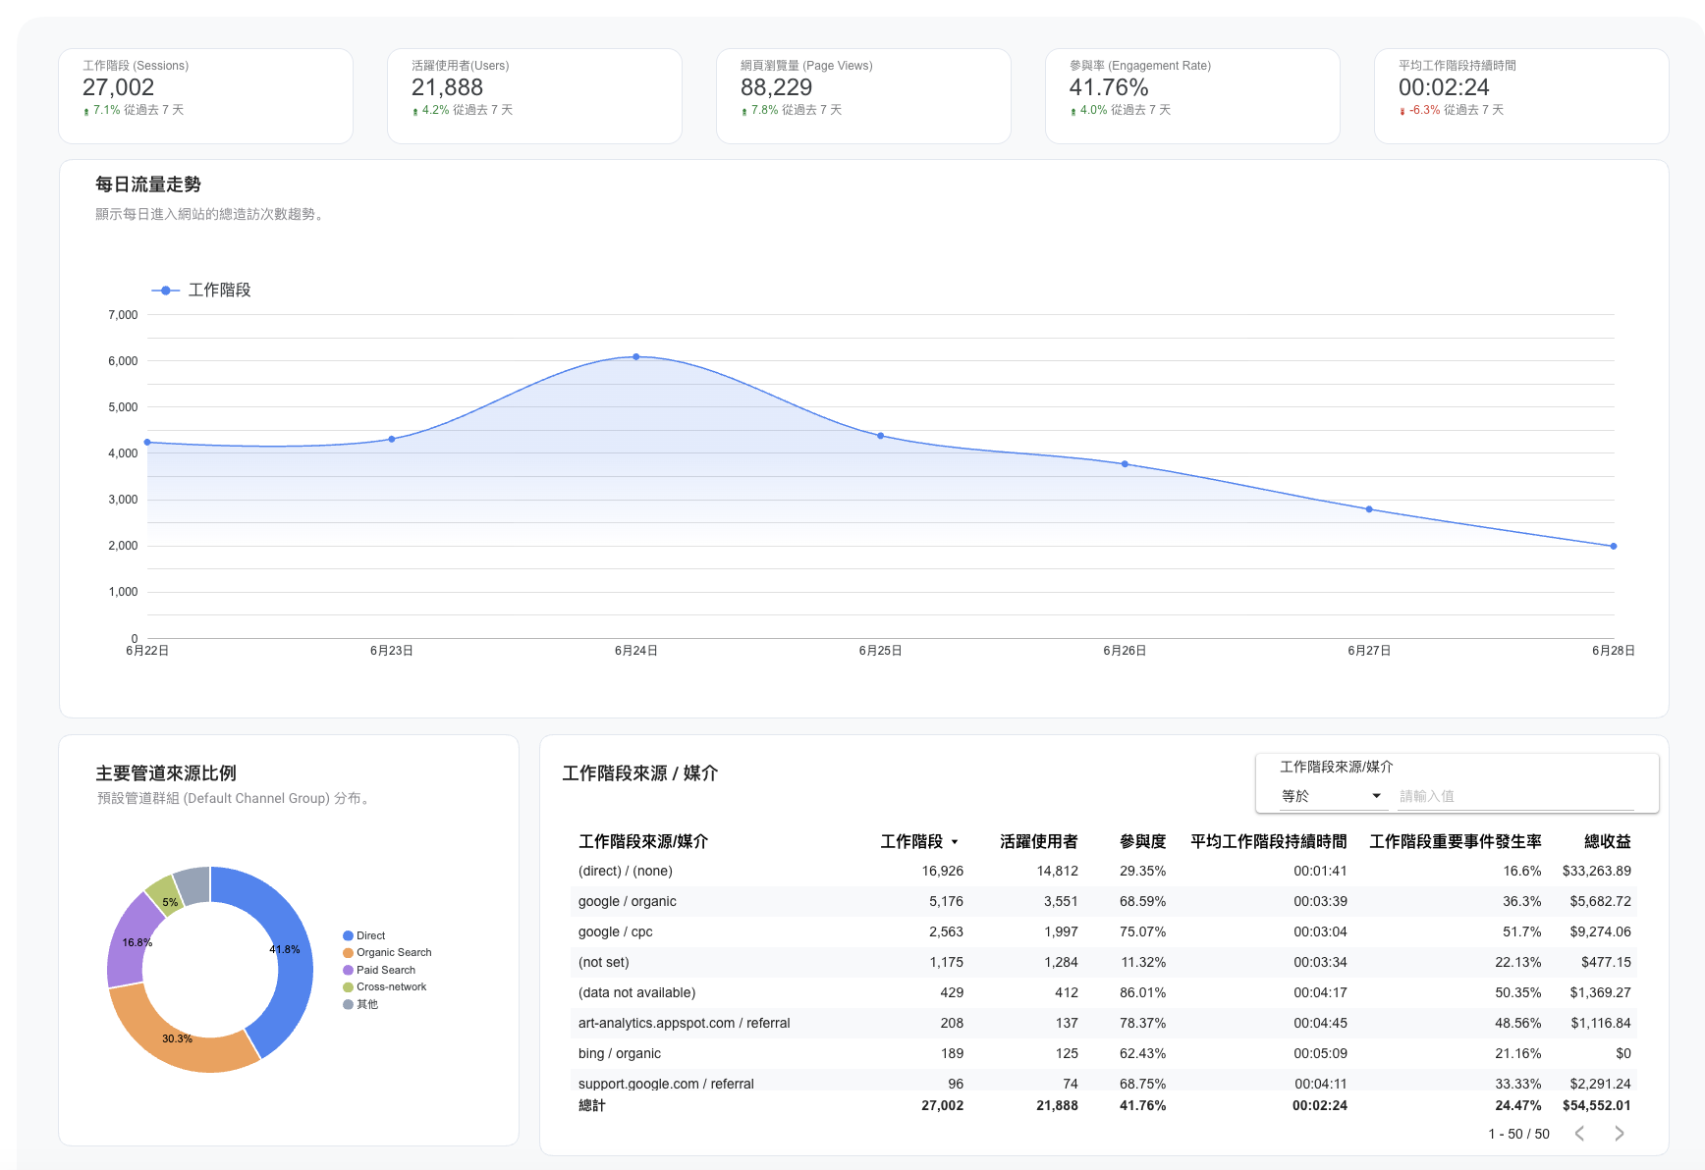Click the 1 - 50 / 50 pagination text
1705x1170 pixels.
point(1519,1134)
